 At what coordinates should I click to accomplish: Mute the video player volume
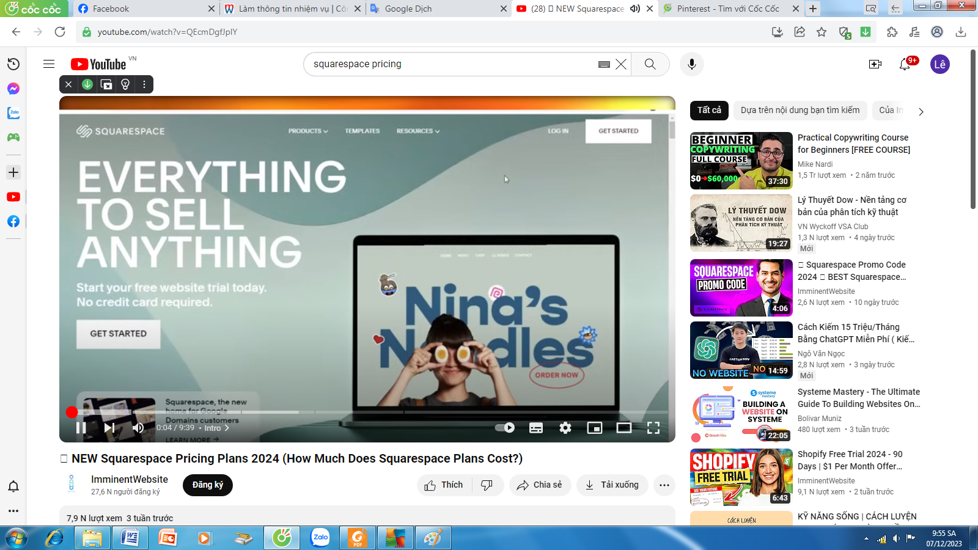point(138,428)
